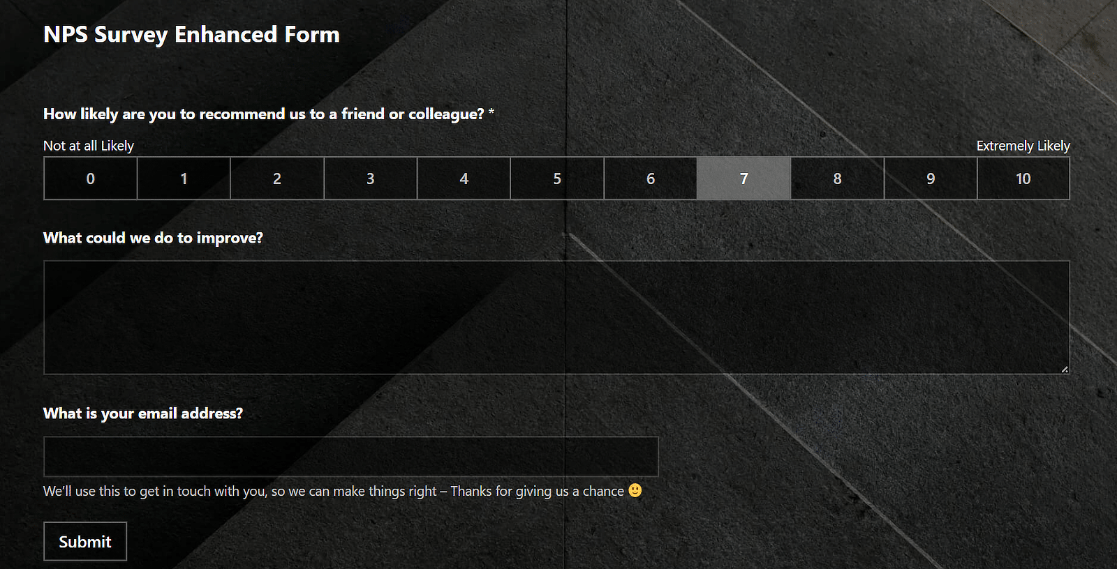Viewport: 1117px width, 569px height.
Task: Select rating 1 on the NPS scale
Action: tap(184, 179)
